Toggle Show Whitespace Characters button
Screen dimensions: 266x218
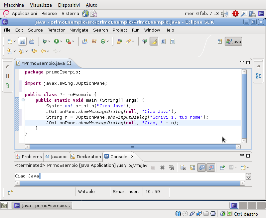point(173,41)
